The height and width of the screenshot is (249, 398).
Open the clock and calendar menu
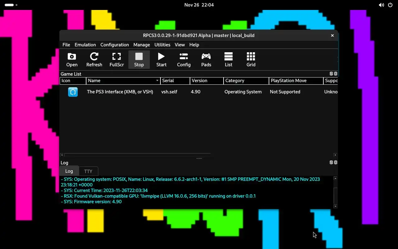(x=199, y=5)
